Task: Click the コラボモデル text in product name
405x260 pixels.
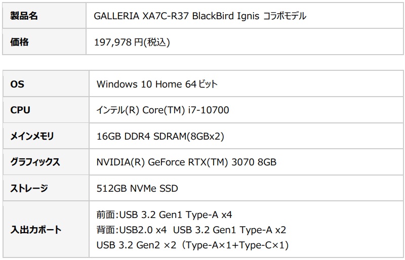Action: 285,16
